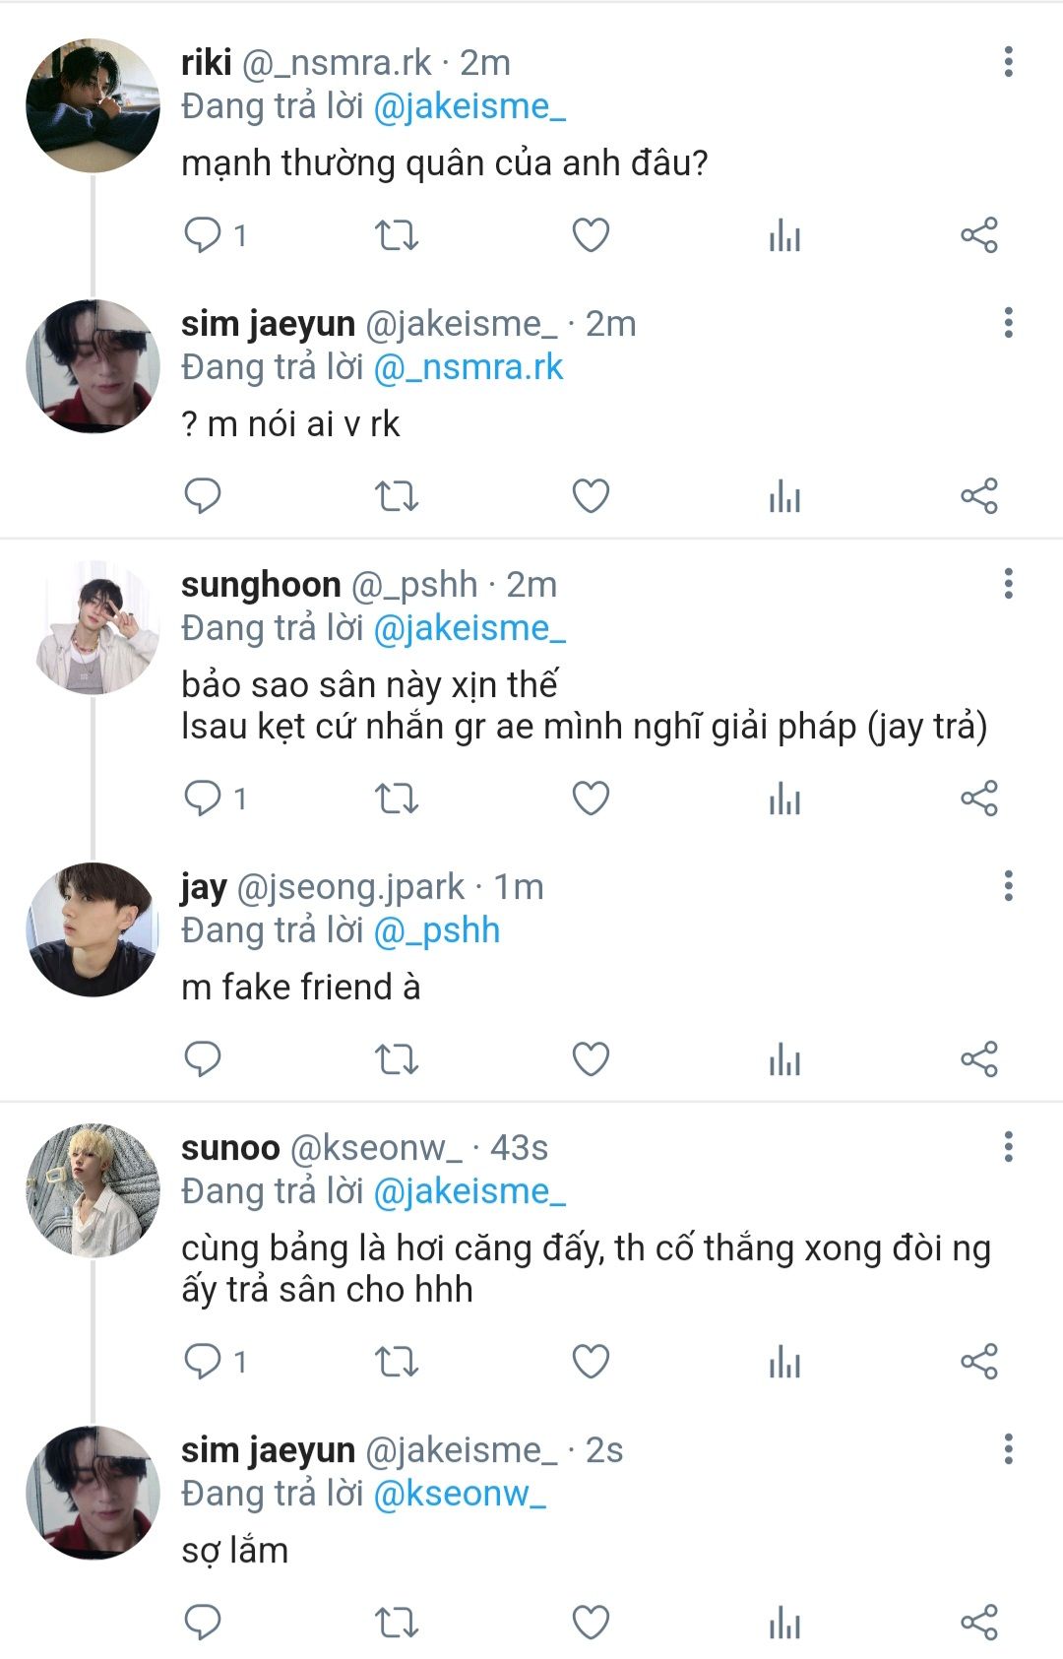Retweet jay's "m fake friend à" tweet
Image resolution: width=1063 pixels, height=1659 pixels.
click(397, 1059)
